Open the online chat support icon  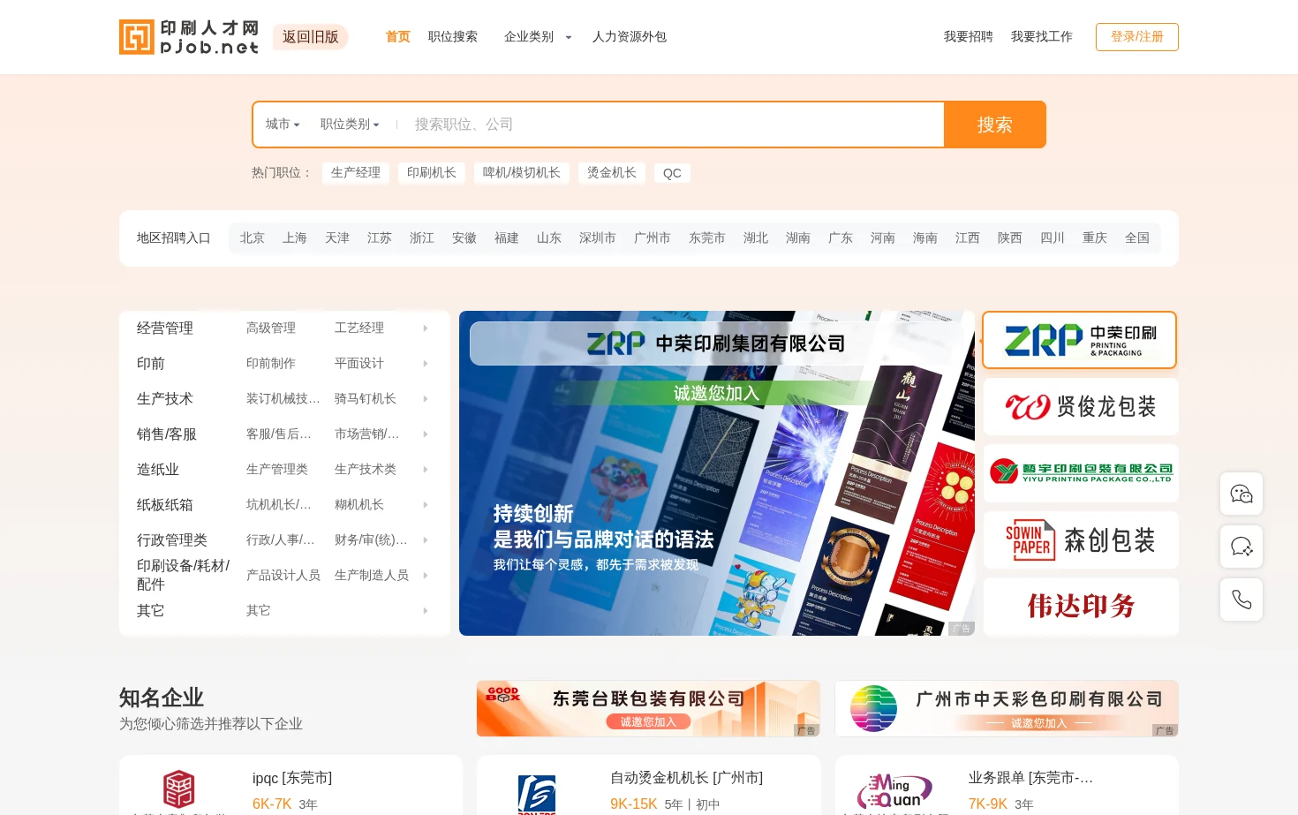pyautogui.click(x=1241, y=547)
